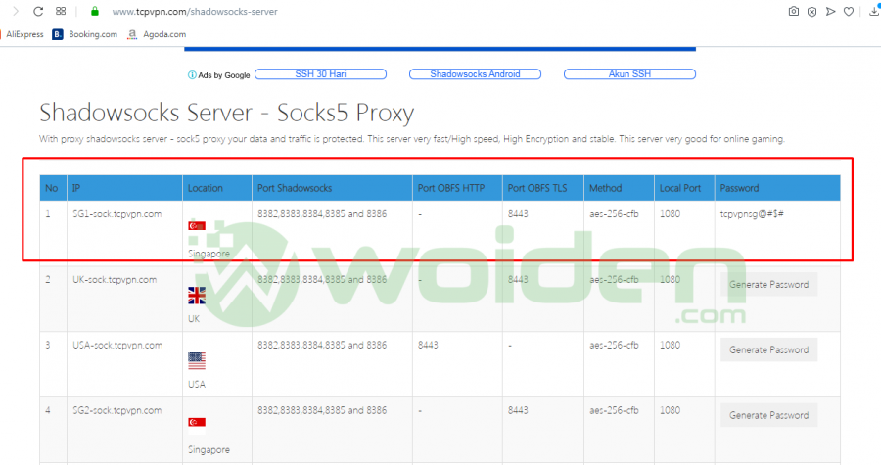Click the URL address field
881x465 pixels.
pyautogui.click(x=195, y=11)
